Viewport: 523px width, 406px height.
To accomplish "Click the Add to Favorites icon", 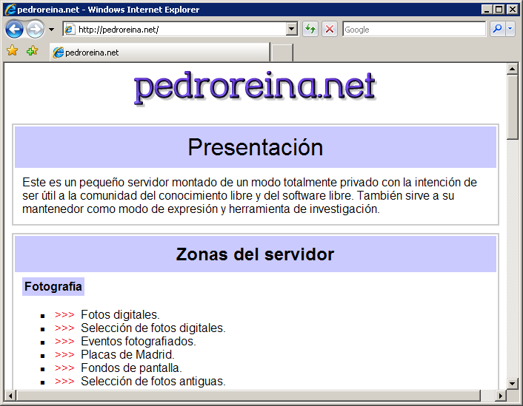I will point(32,52).
